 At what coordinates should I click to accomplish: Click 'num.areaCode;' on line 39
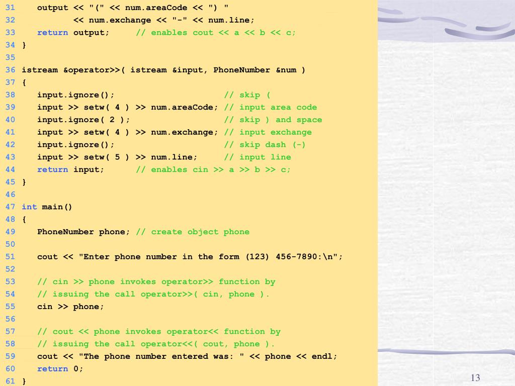[x=184, y=108]
